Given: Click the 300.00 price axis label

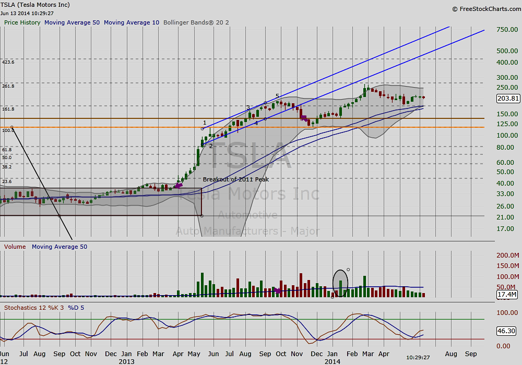Looking at the screenshot, I should (x=507, y=78).
